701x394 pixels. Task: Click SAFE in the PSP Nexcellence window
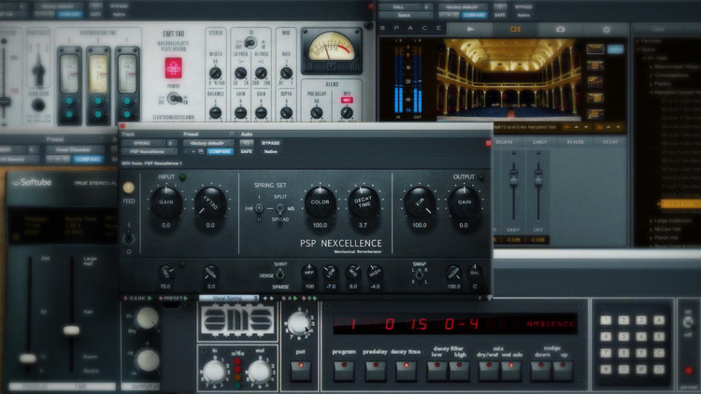247,151
